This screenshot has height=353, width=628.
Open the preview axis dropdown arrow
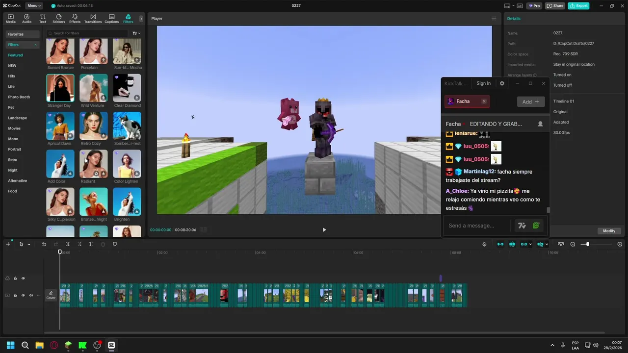(547, 244)
